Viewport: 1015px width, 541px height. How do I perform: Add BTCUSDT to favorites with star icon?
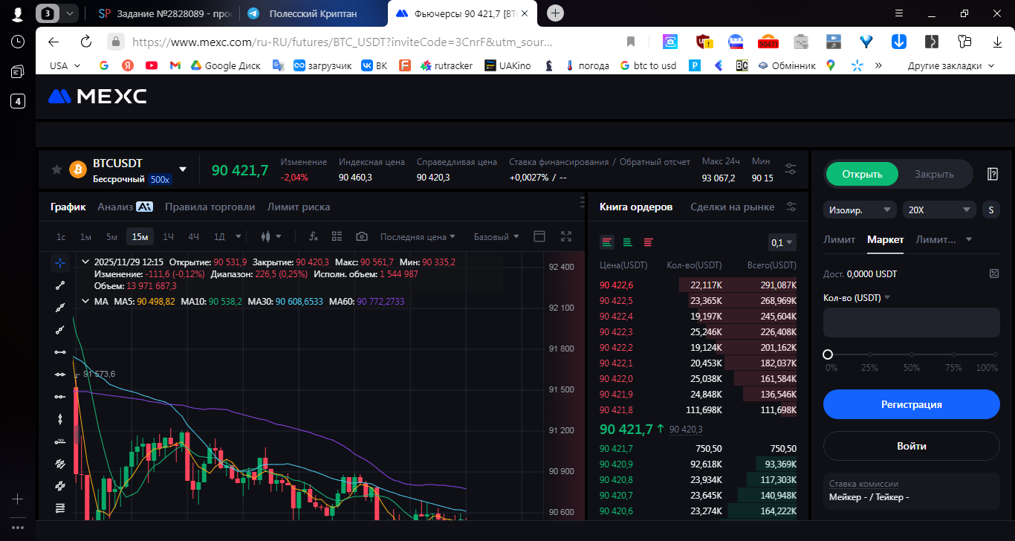(56, 169)
